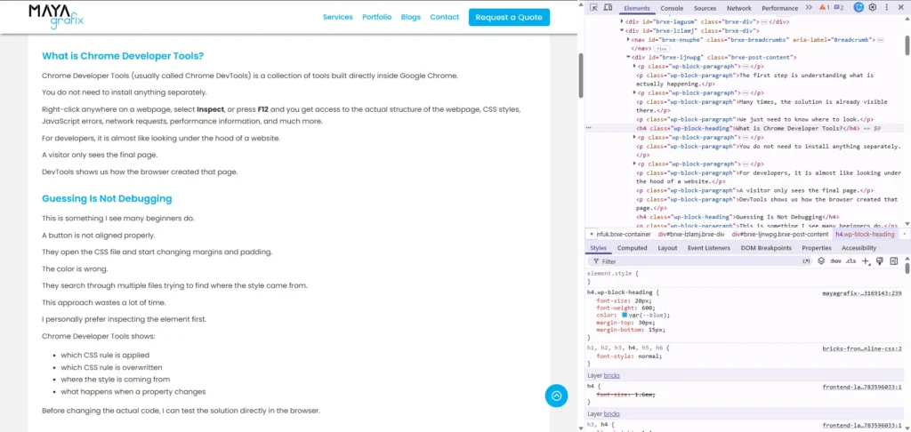Go to the Portfolio nav link

pos(376,17)
